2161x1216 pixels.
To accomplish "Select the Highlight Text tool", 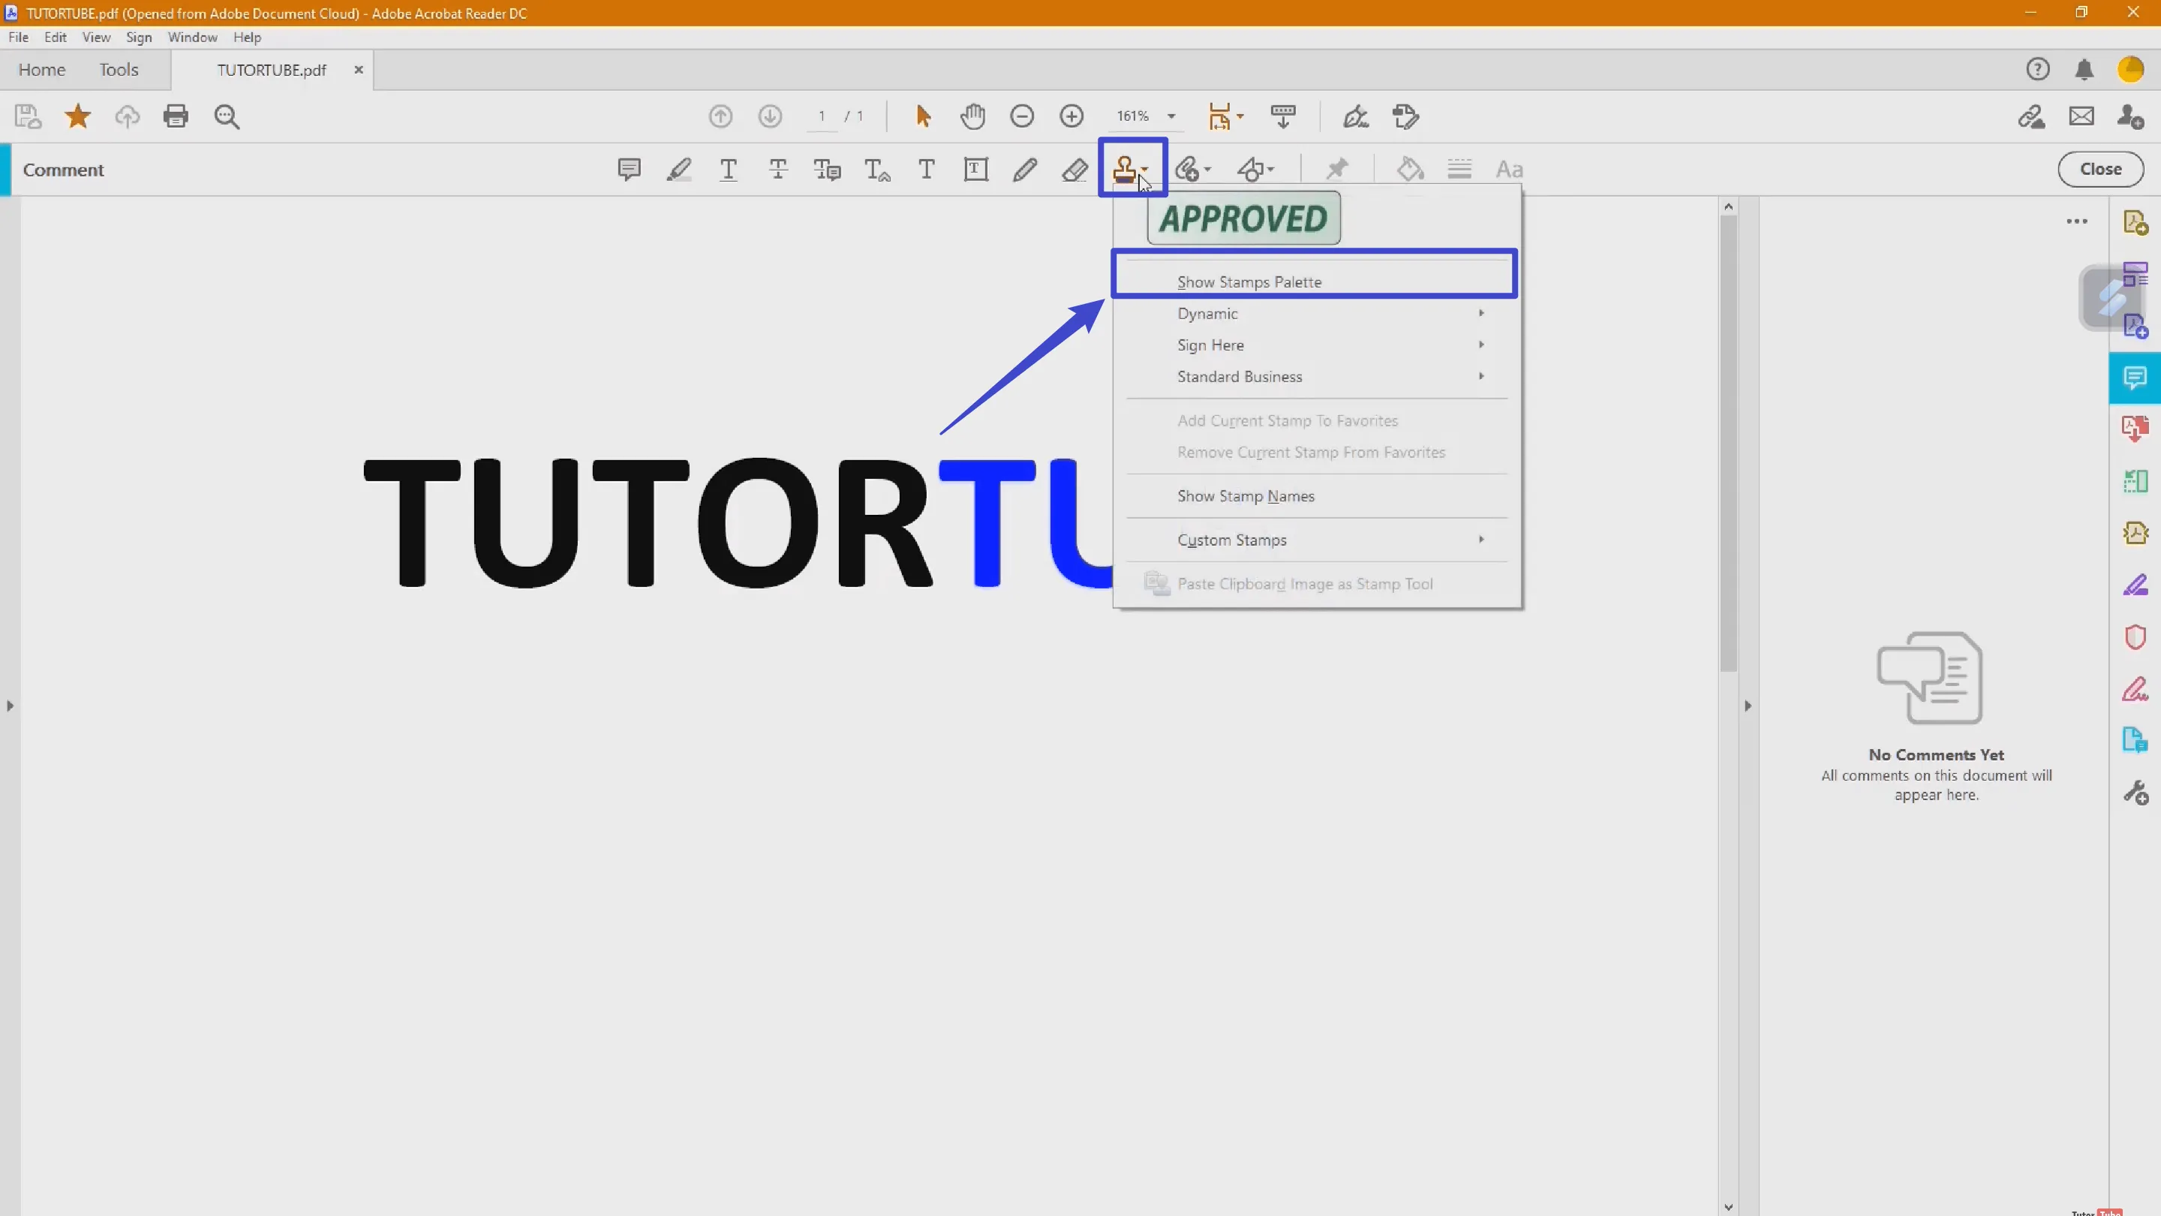I will [680, 169].
